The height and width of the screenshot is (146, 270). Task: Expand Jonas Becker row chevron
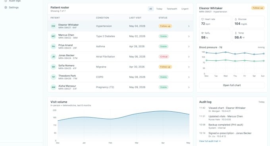click(189, 57)
